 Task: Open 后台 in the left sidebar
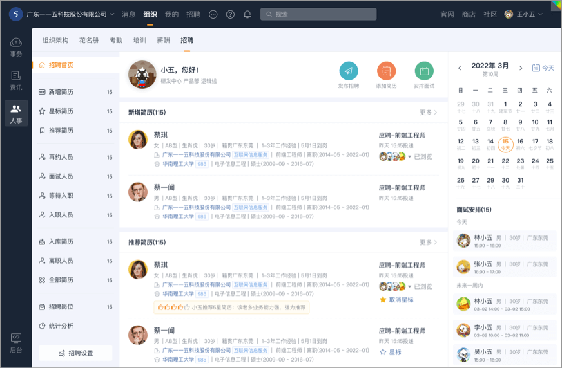tap(16, 343)
